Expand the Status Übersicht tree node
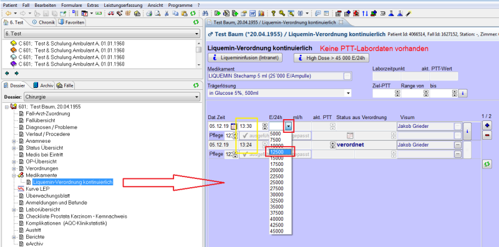Viewport: 499px width, 247px height. pos(14,148)
